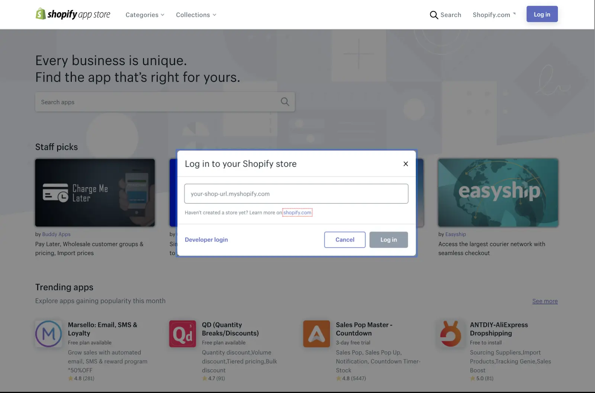Click the ANTDIY 5.0 (81) rating
This screenshot has height=393, width=595.
(482, 378)
